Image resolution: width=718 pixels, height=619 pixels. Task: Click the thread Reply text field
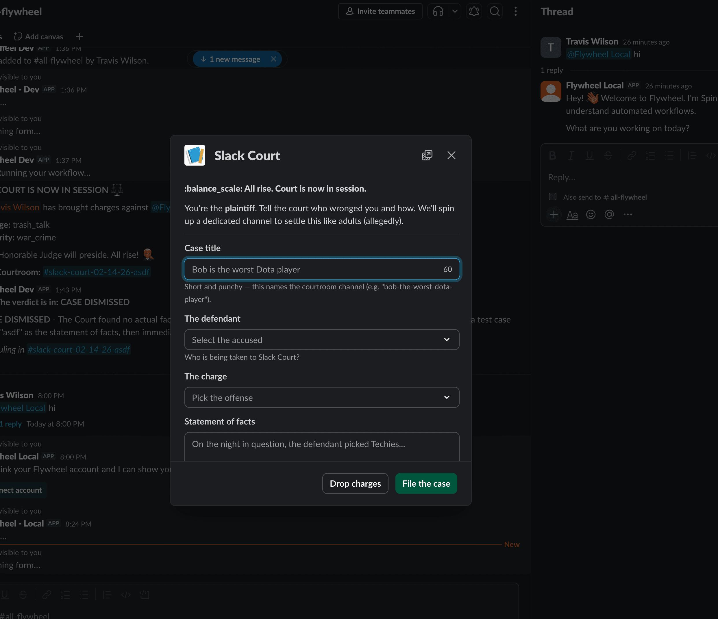pos(629,177)
